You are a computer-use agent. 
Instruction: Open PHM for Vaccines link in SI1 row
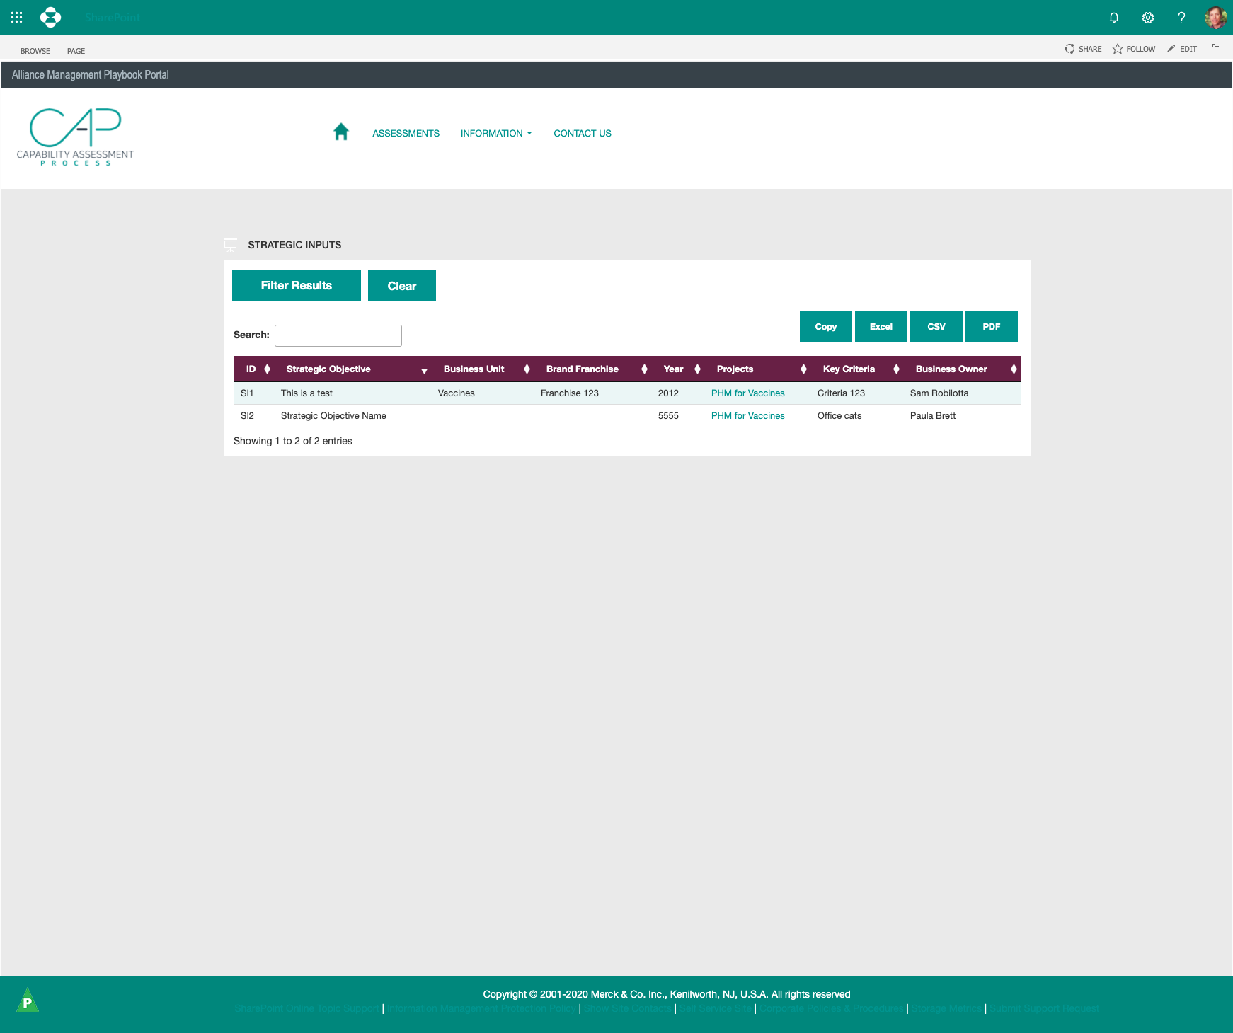(747, 393)
